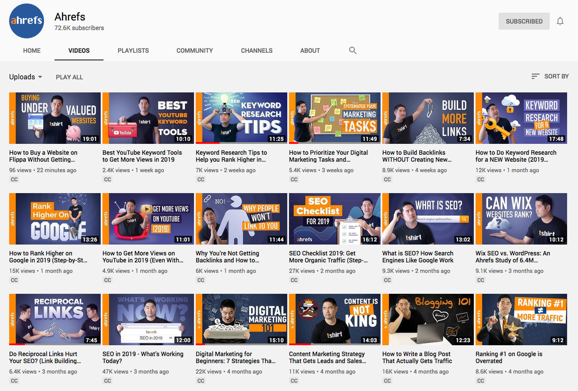The width and height of the screenshot is (578, 391).
Task: Switch to the PLAYLISTS tab
Action: [133, 50]
